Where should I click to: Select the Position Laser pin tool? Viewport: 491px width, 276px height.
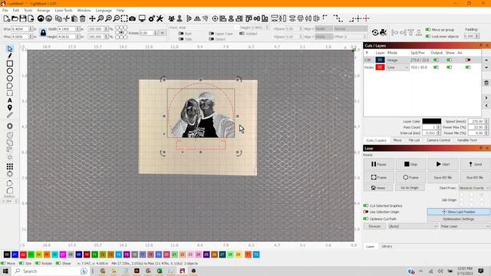point(10,107)
